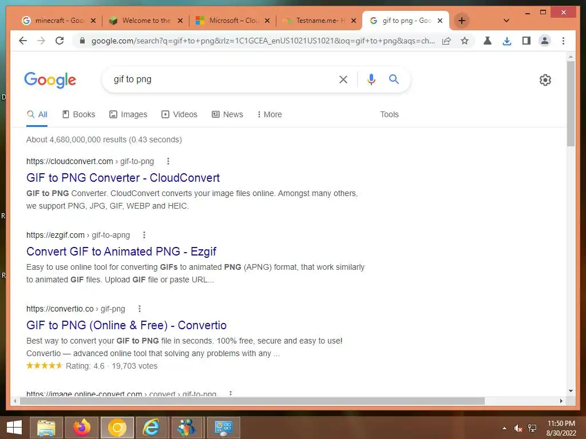Screen dimensions: 586x439
Task: Open search Tools
Action: (x=389, y=114)
